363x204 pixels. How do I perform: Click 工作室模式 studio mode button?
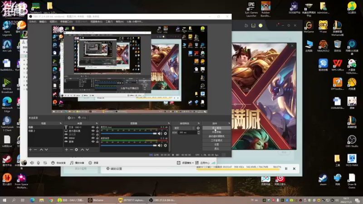(x=216, y=141)
